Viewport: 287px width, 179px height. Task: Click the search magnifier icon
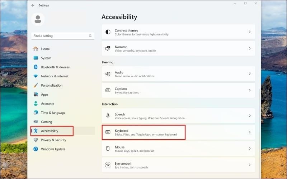click(x=90, y=36)
